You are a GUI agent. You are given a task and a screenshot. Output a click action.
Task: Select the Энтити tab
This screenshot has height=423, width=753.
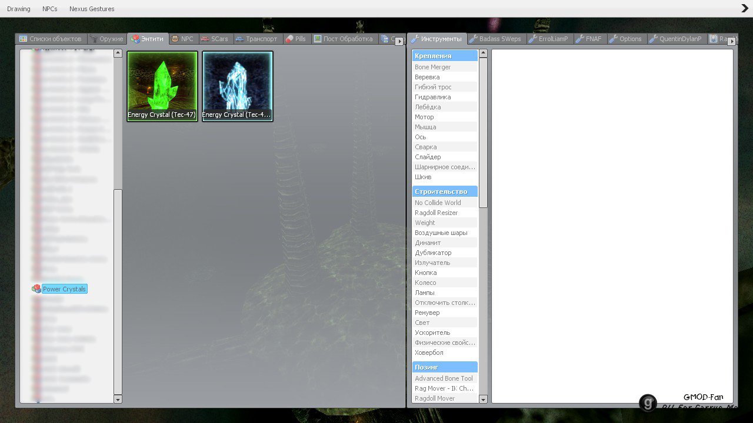click(x=148, y=38)
